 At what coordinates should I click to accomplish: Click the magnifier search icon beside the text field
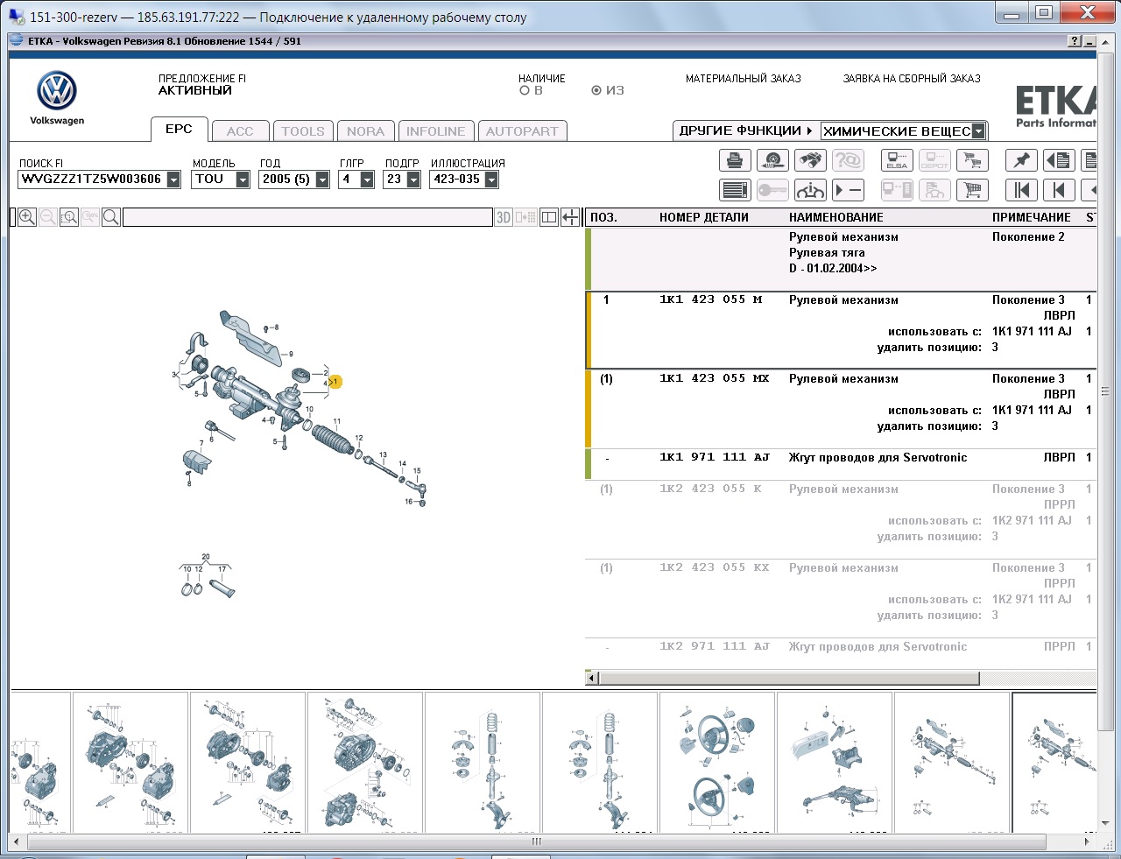(111, 217)
